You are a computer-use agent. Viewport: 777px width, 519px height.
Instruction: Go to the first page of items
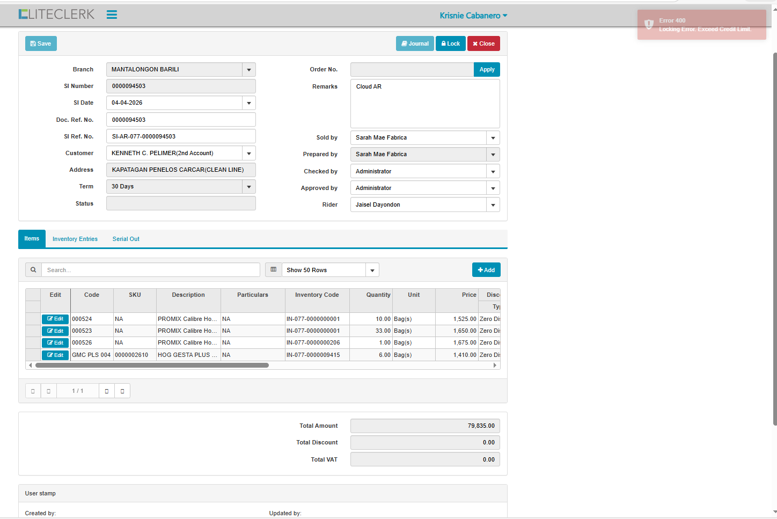pos(33,391)
